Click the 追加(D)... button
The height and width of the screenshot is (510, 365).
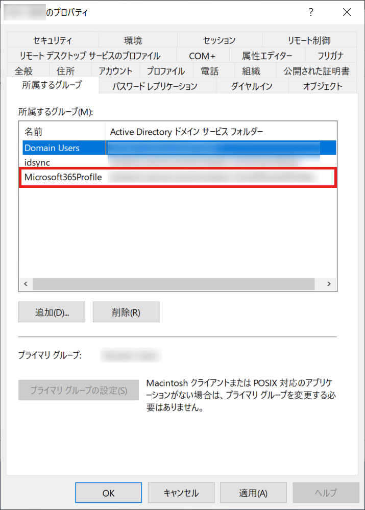[52, 312]
